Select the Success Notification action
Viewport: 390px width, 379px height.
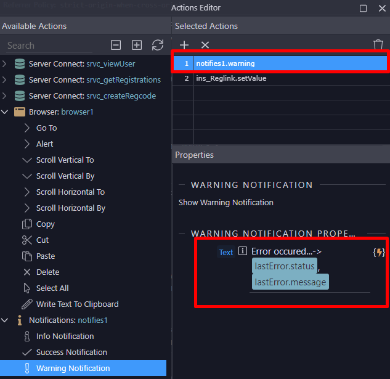pyautogui.click(x=71, y=352)
